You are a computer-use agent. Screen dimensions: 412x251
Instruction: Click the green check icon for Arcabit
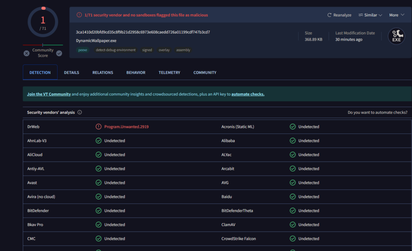click(293, 169)
